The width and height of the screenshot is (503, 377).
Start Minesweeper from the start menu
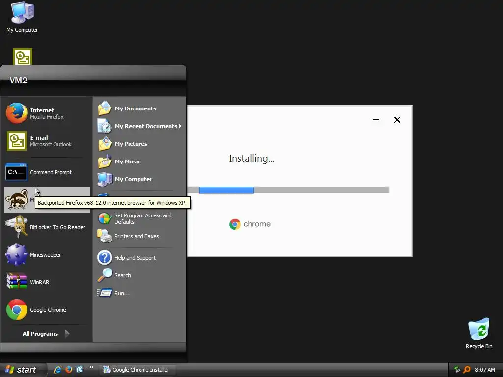click(x=47, y=255)
